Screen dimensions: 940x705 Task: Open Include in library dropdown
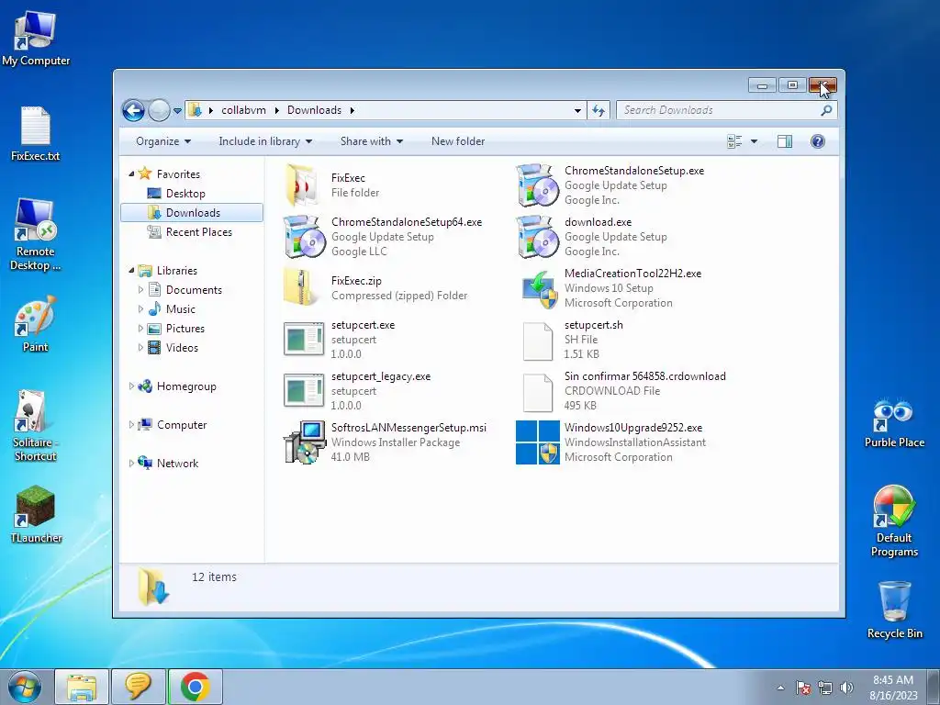265,141
